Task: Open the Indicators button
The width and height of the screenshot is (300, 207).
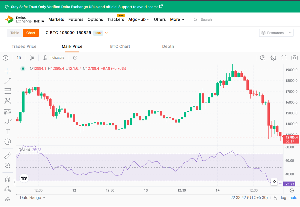Action: (x=54, y=58)
